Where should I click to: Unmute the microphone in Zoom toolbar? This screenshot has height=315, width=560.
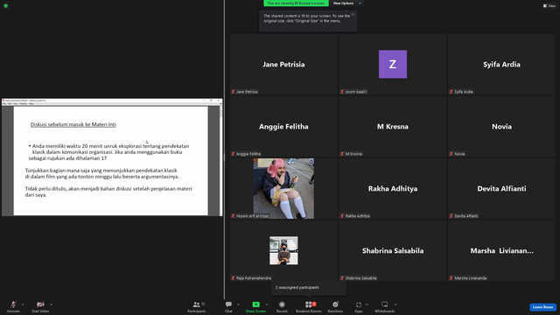click(13, 306)
